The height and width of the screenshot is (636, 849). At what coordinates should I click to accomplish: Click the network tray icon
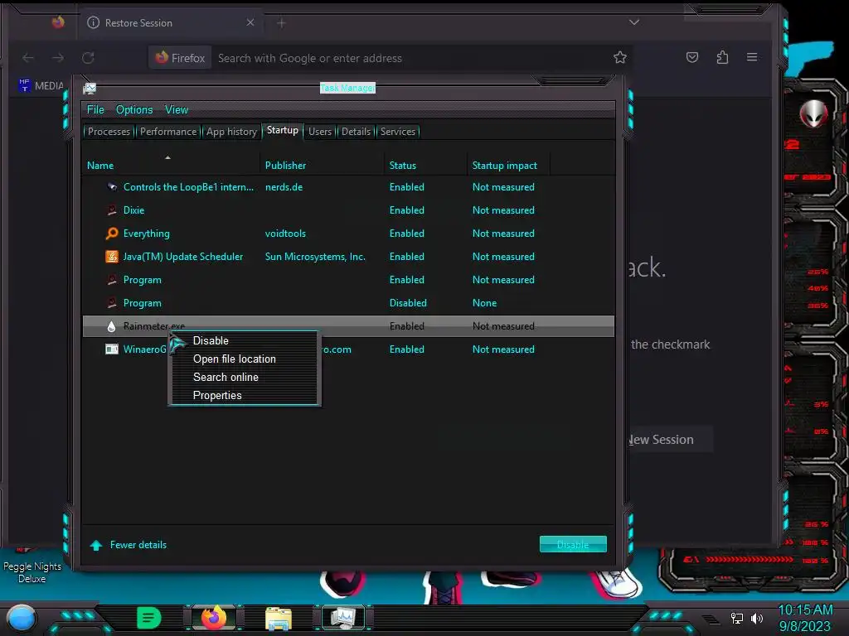(x=737, y=618)
